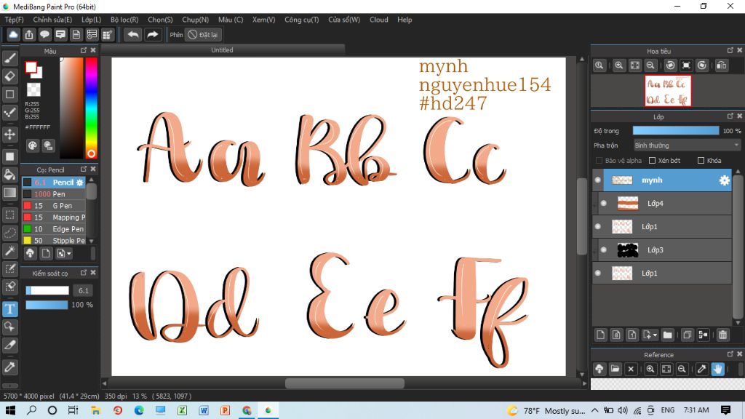Close the Màu color panel
The height and width of the screenshot is (419, 745).
pyautogui.click(x=93, y=50)
